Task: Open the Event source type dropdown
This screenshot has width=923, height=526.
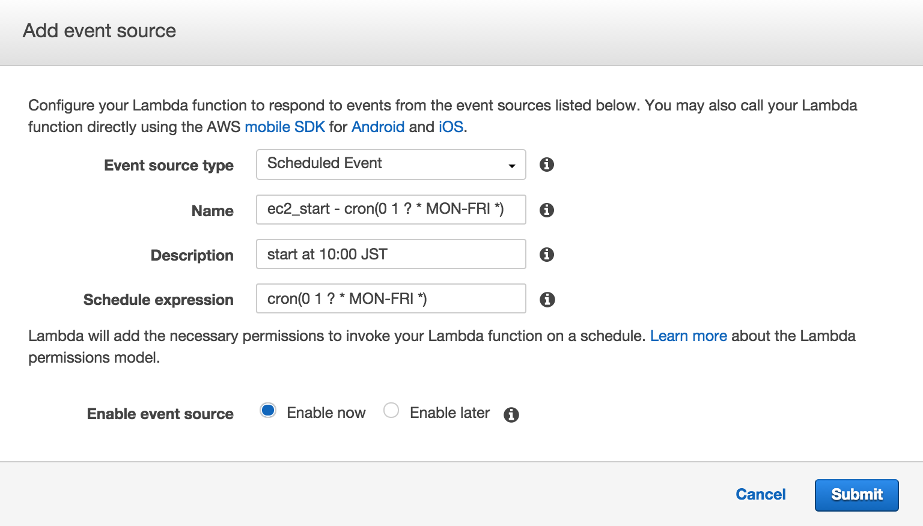Action: tap(391, 165)
